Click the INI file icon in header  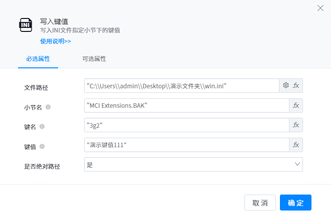coord(26,24)
